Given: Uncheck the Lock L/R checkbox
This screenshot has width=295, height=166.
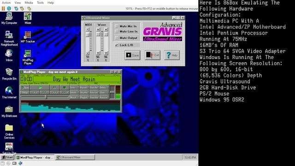Looking at the screenshot, I should [x=117, y=45].
